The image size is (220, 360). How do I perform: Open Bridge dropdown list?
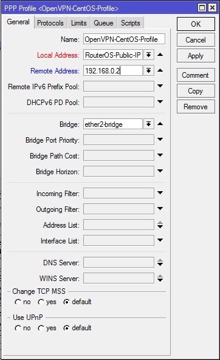149,124
